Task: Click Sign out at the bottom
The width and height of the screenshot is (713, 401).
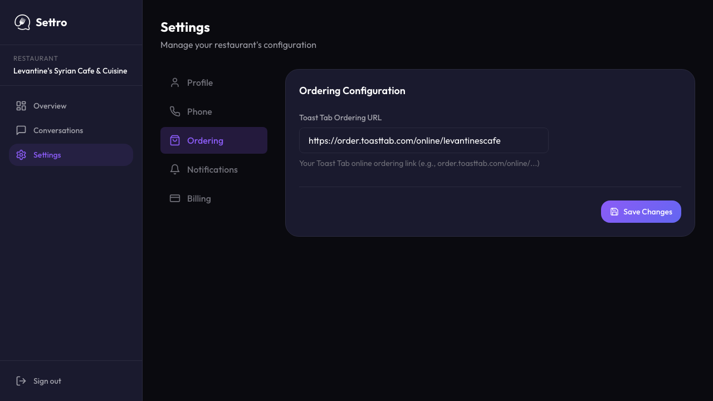Action: tap(47, 381)
